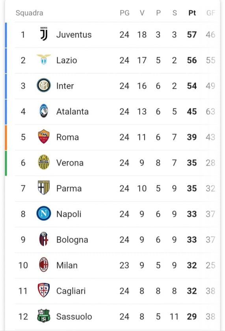Click the Cagliari shield crest
Viewport: 225px width, 331px height.
click(x=44, y=290)
